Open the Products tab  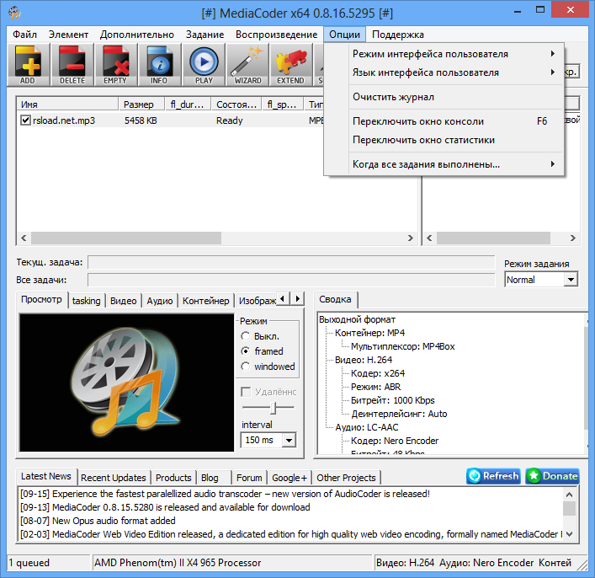click(x=173, y=478)
